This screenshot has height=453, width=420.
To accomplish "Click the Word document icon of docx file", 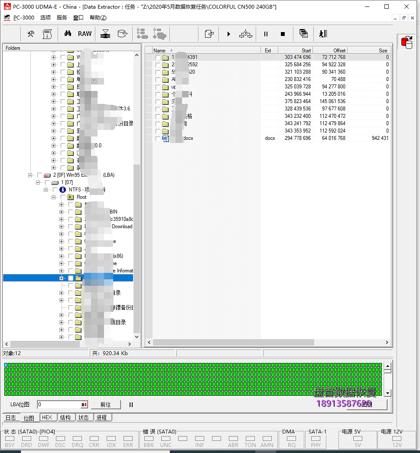I will click(165, 139).
